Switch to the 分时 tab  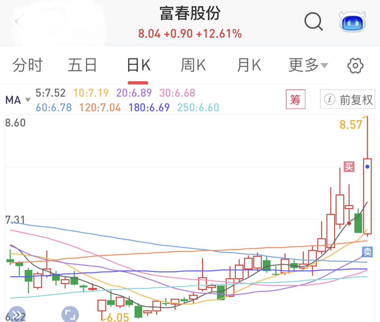click(x=28, y=66)
